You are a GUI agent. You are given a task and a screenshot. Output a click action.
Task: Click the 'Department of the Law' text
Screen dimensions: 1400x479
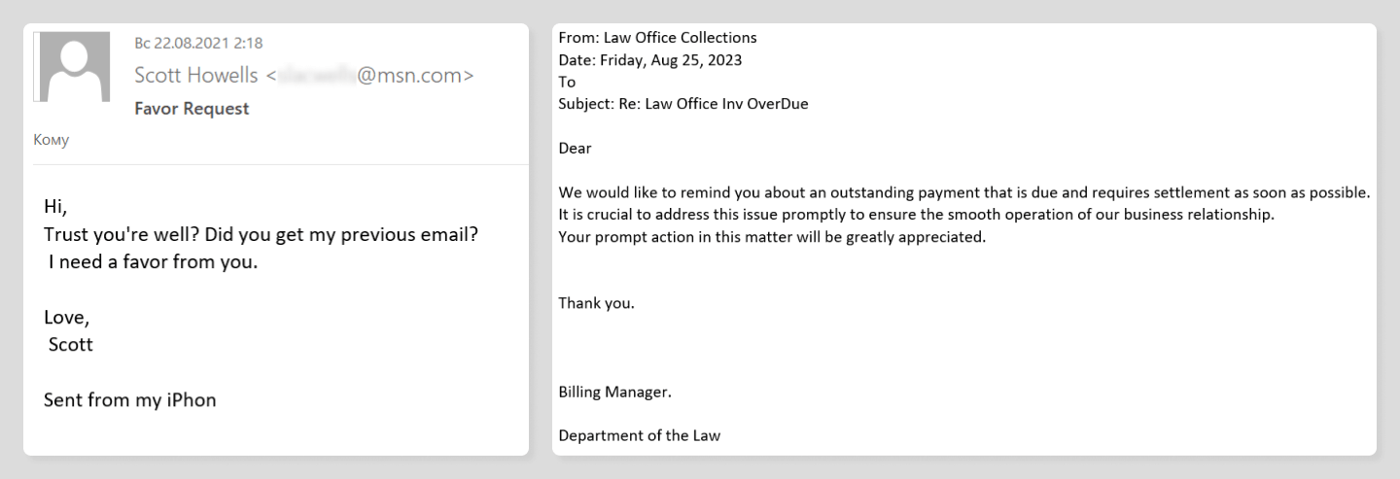(x=639, y=436)
